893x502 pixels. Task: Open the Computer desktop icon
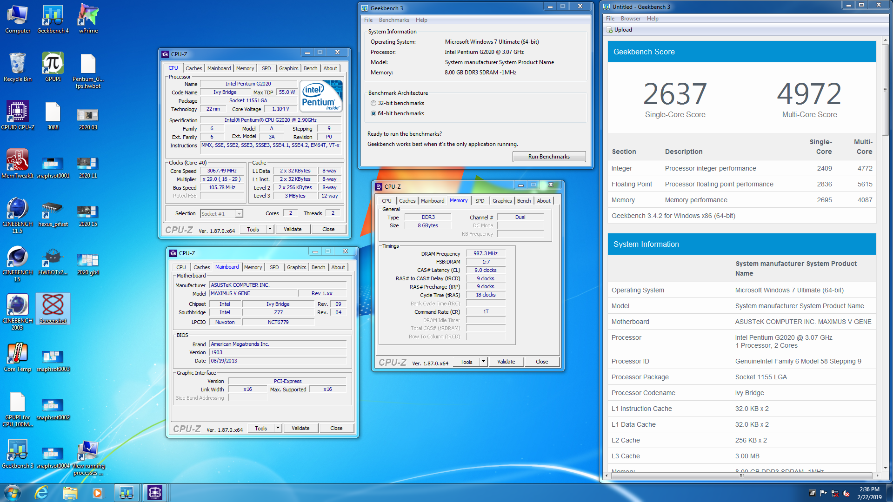tap(18, 20)
